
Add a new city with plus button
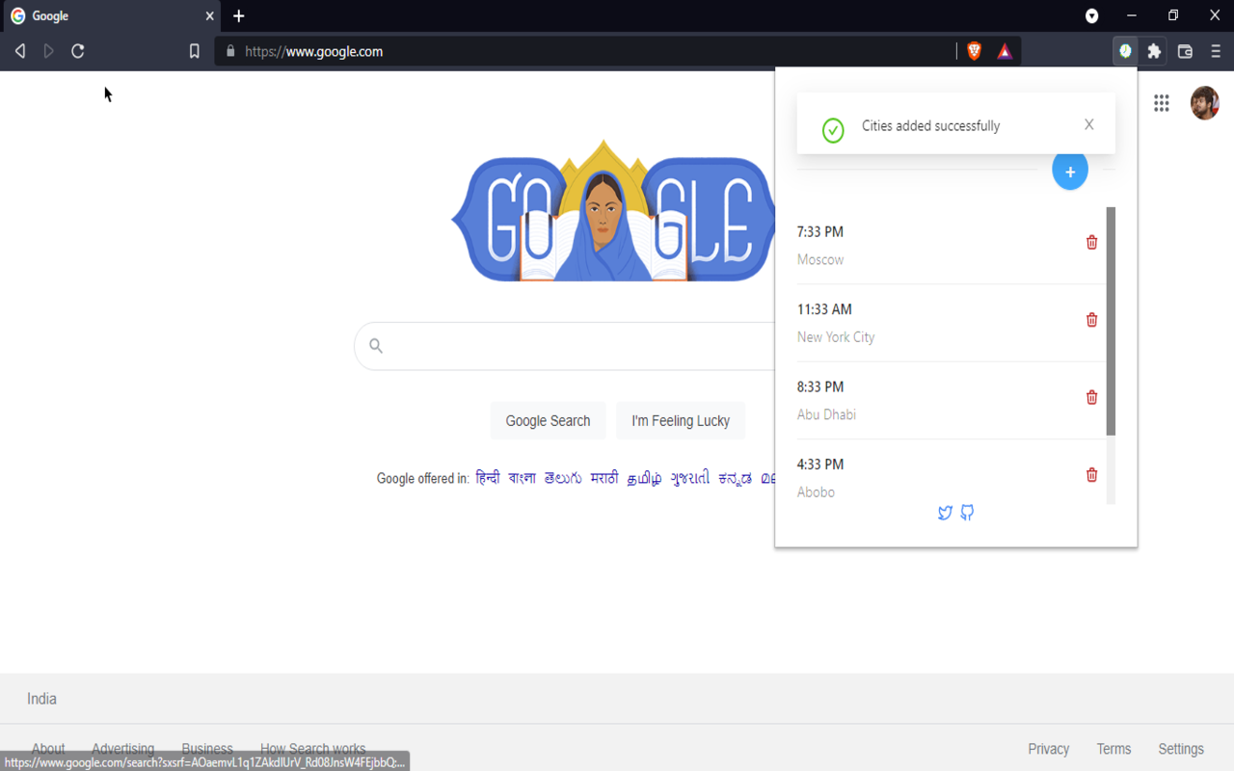click(x=1070, y=172)
